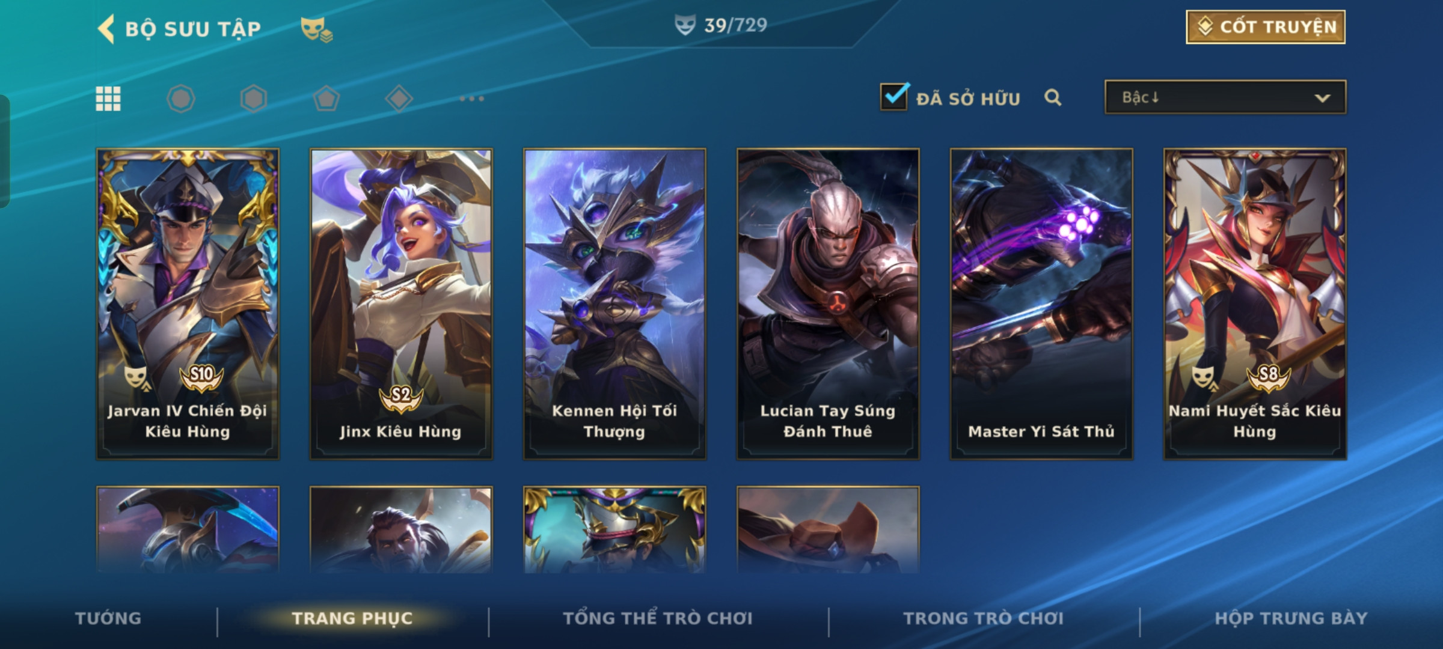Open Kennen Hội Tối Thượng skin
Screen dimensions: 1443x649
(x=614, y=304)
